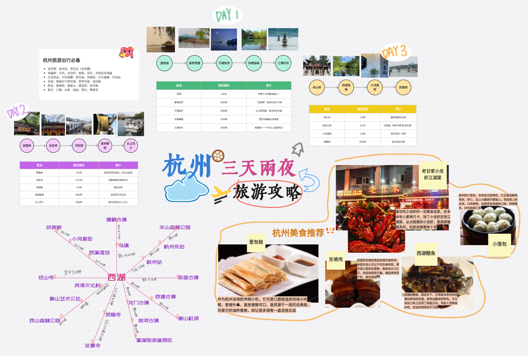Viewport: 528px width, 356px height.
Task: Select the gray arrow pointer sticker
Action: tap(298, 149)
